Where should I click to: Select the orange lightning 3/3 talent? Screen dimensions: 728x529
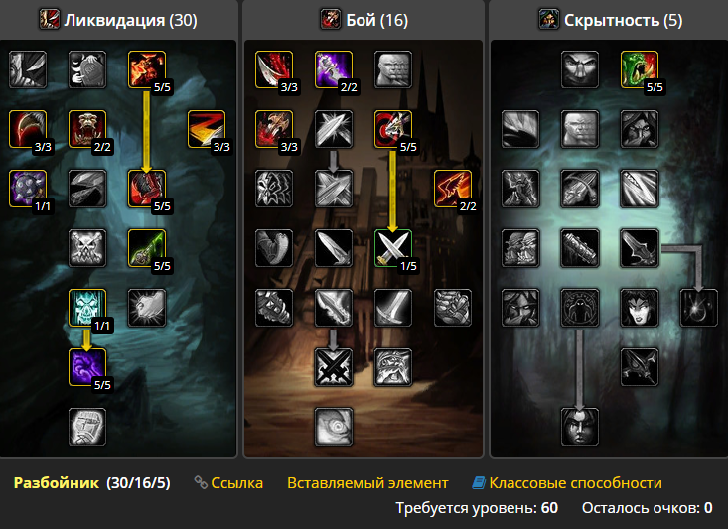coord(207,129)
